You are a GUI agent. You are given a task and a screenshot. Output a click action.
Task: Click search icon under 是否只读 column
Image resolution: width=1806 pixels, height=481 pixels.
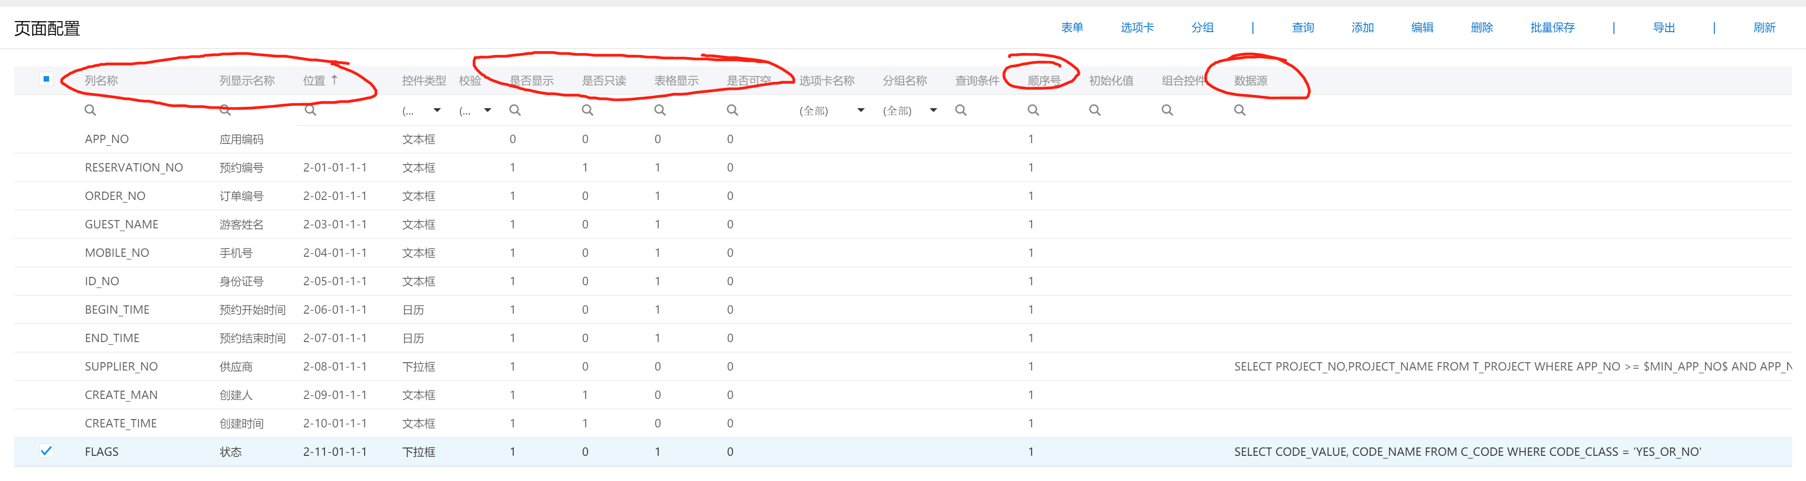pyautogui.click(x=588, y=110)
